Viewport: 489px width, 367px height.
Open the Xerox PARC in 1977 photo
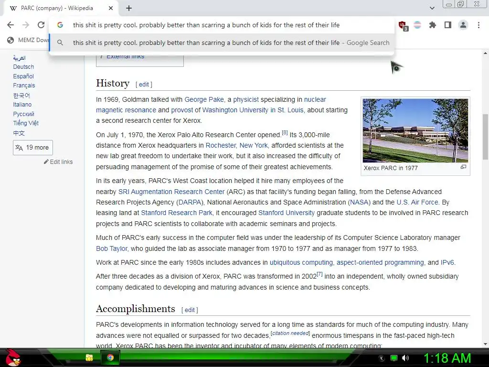pyautogui.click(x=415, y=130)
